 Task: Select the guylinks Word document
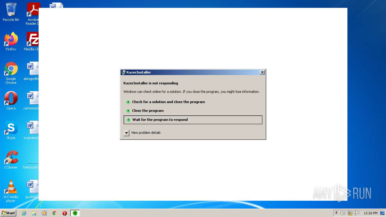(x=32, y=189)
